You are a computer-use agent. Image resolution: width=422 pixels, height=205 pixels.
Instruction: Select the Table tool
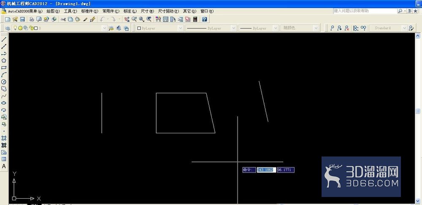point(4,159)
